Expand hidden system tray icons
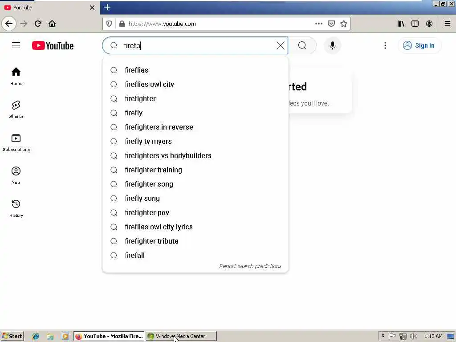 [383, 336]
